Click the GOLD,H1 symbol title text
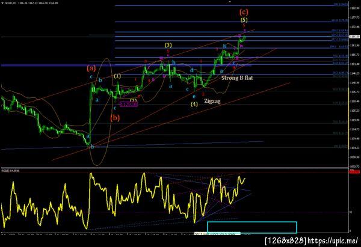Viewport: 361px width, 247px height. coord(10,3)
